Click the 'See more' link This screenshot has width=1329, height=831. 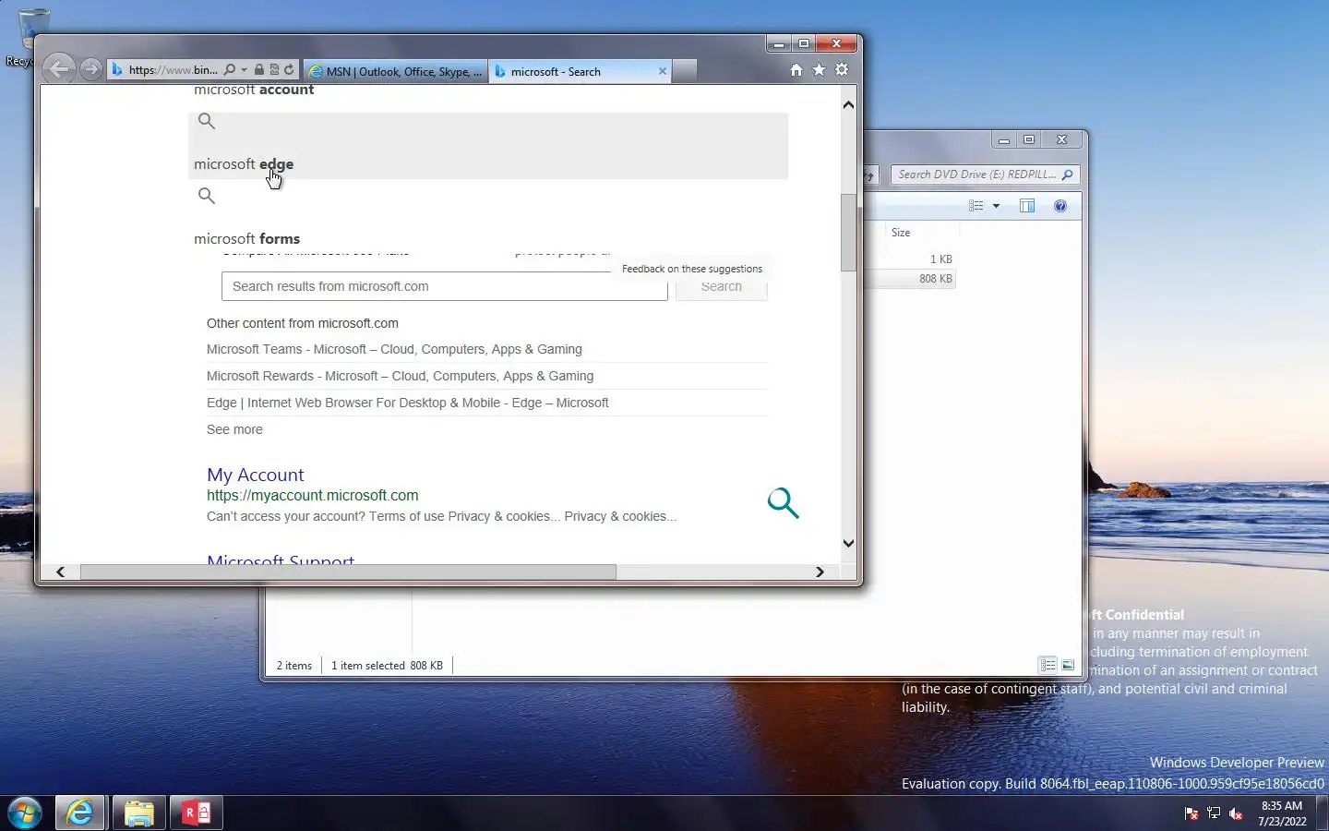[234, 429]
